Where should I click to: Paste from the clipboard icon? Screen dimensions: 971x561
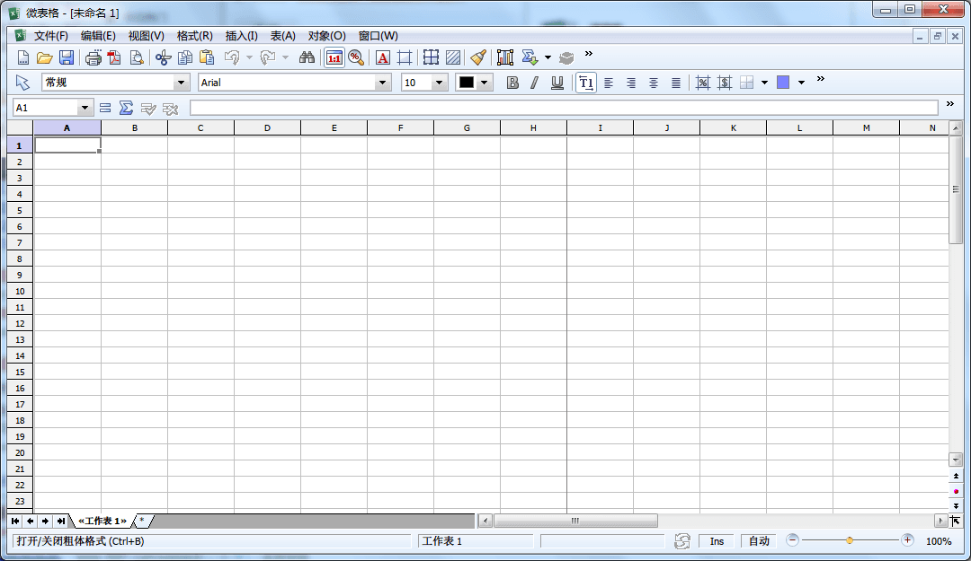click(207, 58)
